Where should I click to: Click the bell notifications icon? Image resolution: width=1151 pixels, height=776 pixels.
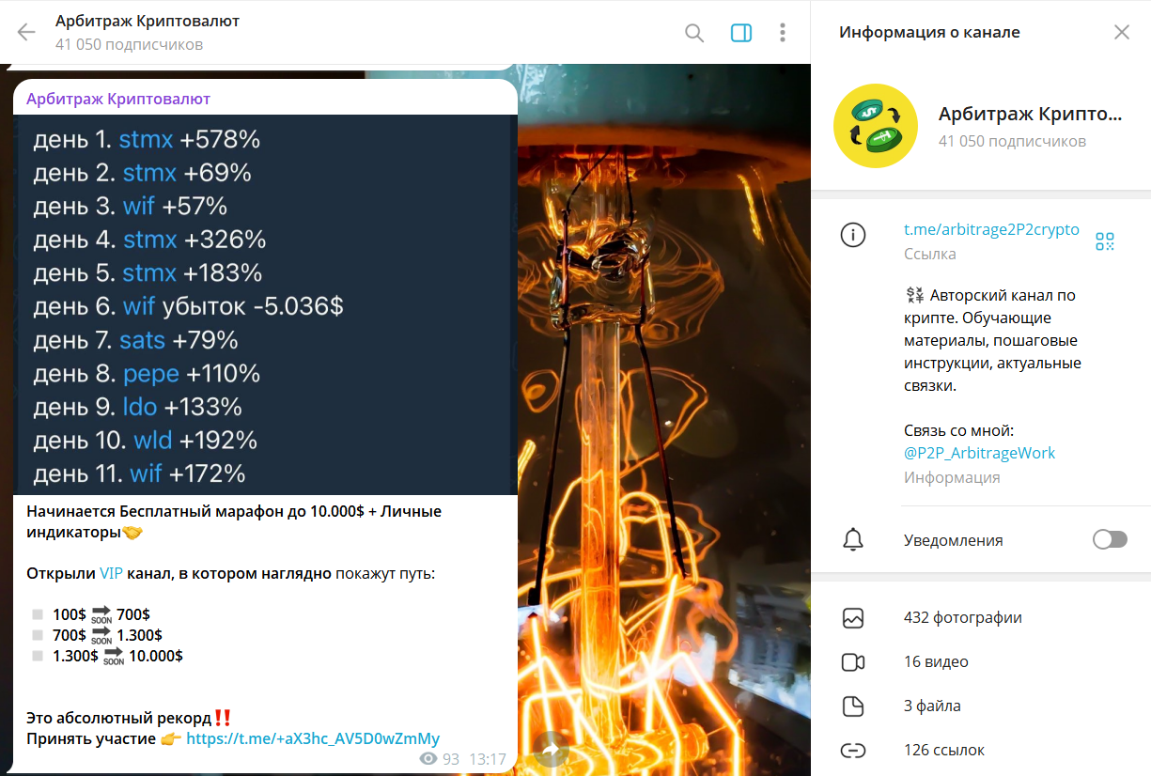(x=853, y=539)
